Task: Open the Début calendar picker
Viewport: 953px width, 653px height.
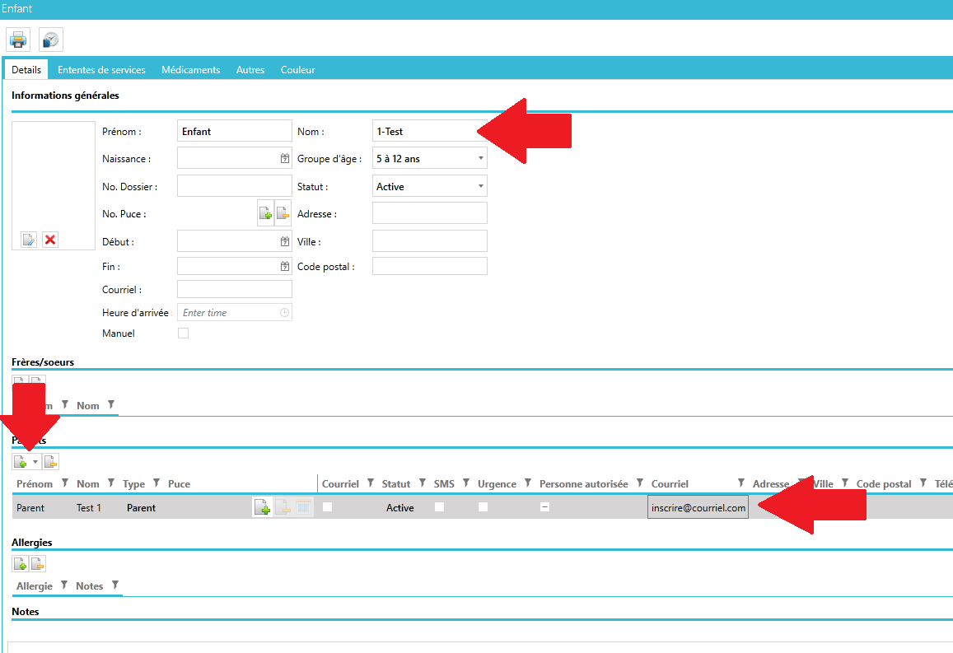Action: (284, 242)
